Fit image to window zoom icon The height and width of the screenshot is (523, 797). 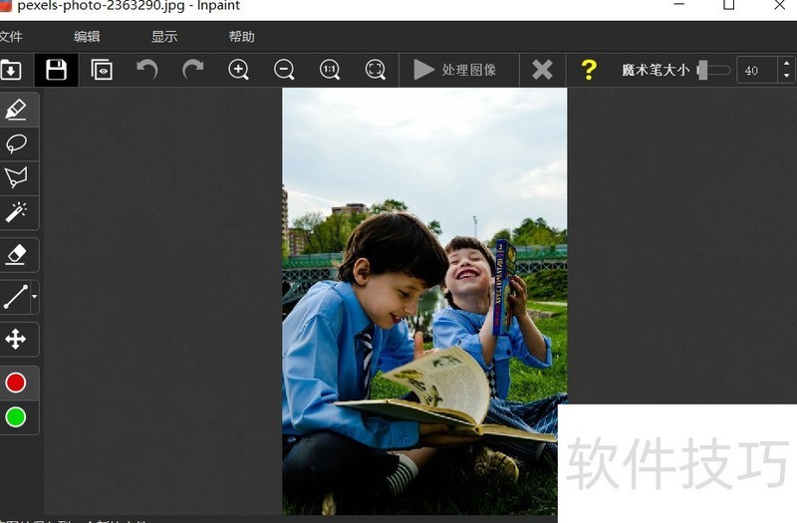tap(376, 70)
